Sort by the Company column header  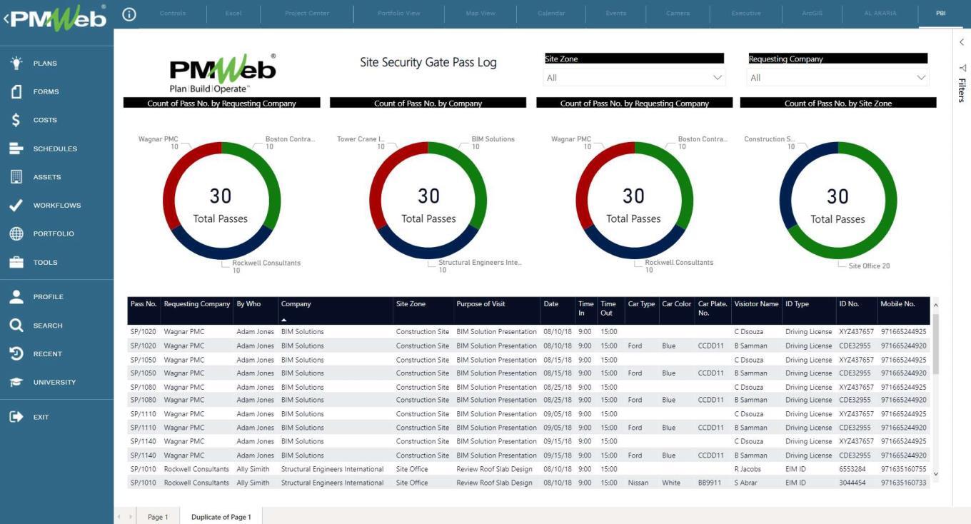tap(296, 304)
